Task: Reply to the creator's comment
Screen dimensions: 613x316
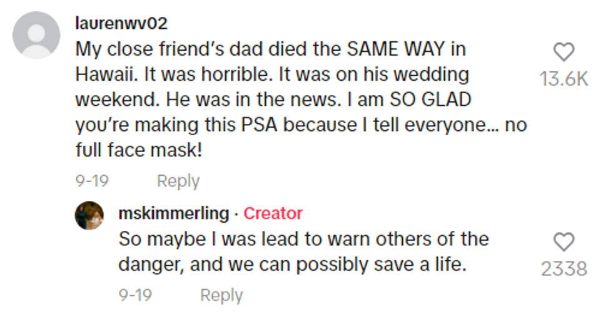Action: click(221, 295)
